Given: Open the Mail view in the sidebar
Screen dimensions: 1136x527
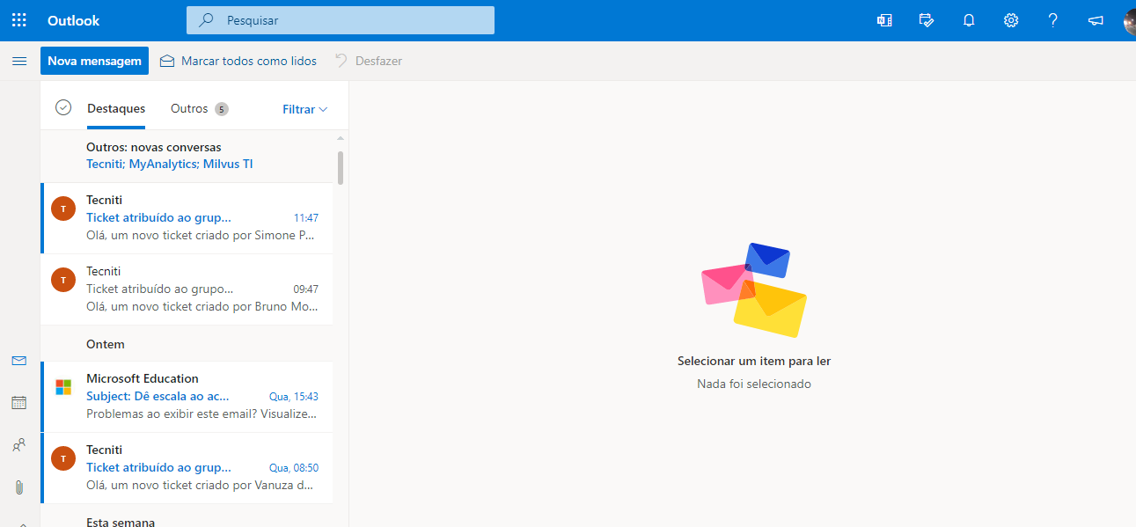Looking at the screenshot, I should pyautogui.click(x=19, y=360).
